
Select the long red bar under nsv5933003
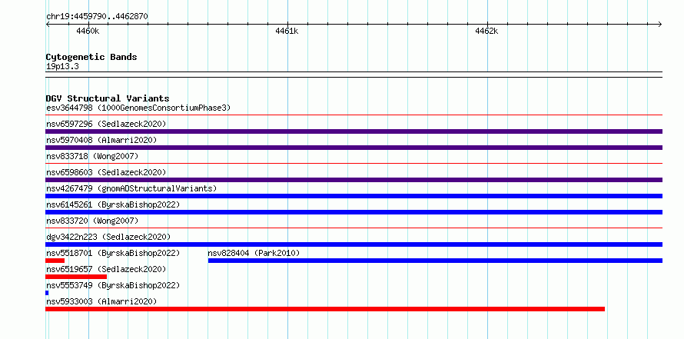pyautogui.click(x=325, y=309)
